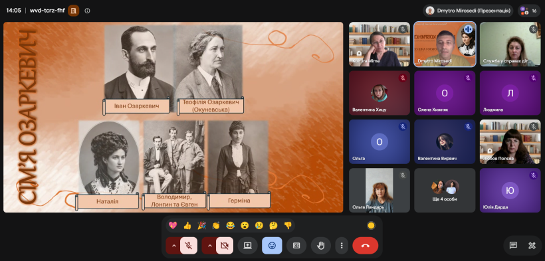Select the Dmytro Mirosedi presentation chip
Image resolution: width=545 pixels, height=261 pixels.
pos(468,11)
